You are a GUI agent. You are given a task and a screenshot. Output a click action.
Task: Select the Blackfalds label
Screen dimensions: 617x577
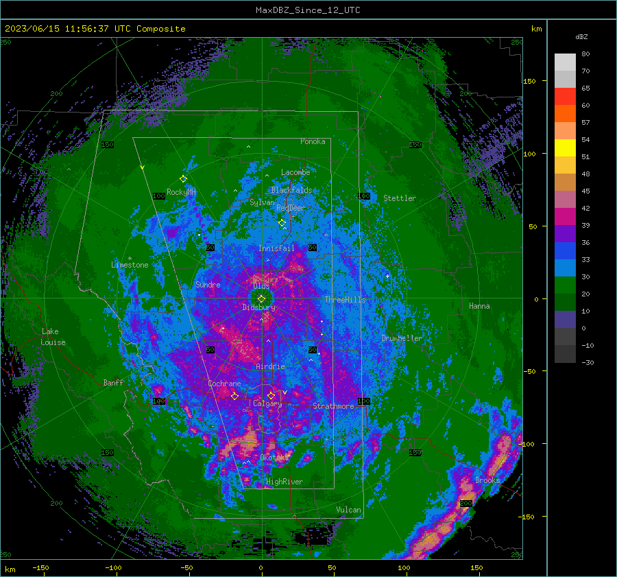pos(291,190)
